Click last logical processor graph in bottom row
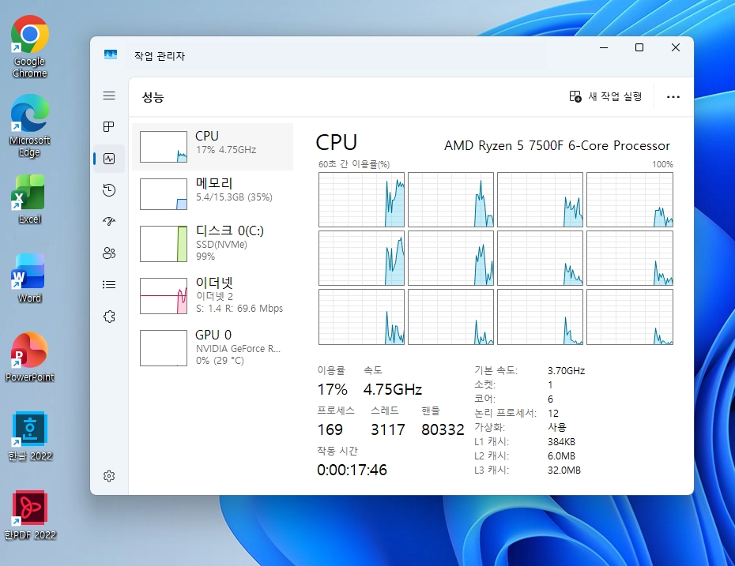This screenshot has height=566, width=735. [630, 317]
